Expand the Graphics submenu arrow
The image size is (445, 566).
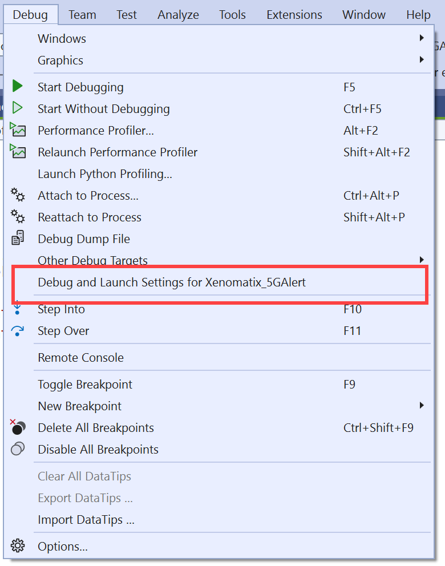[x=422, y=60]
